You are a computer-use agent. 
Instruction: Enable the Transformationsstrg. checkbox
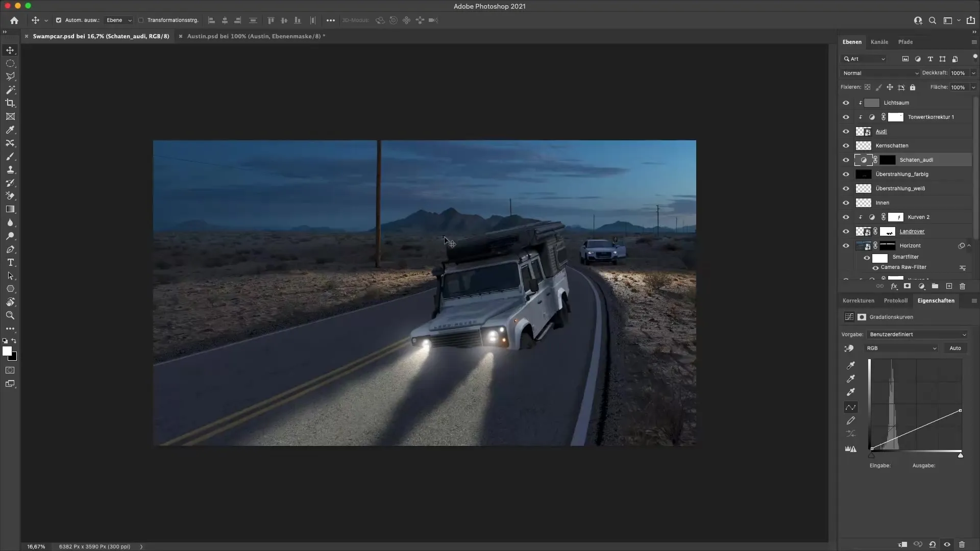(141, 20)
